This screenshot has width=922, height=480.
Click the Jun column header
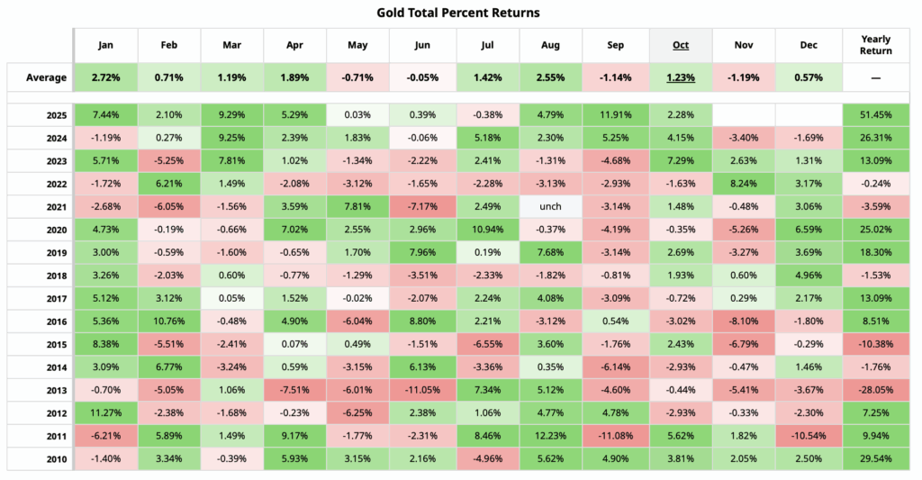tap(424, 44)
